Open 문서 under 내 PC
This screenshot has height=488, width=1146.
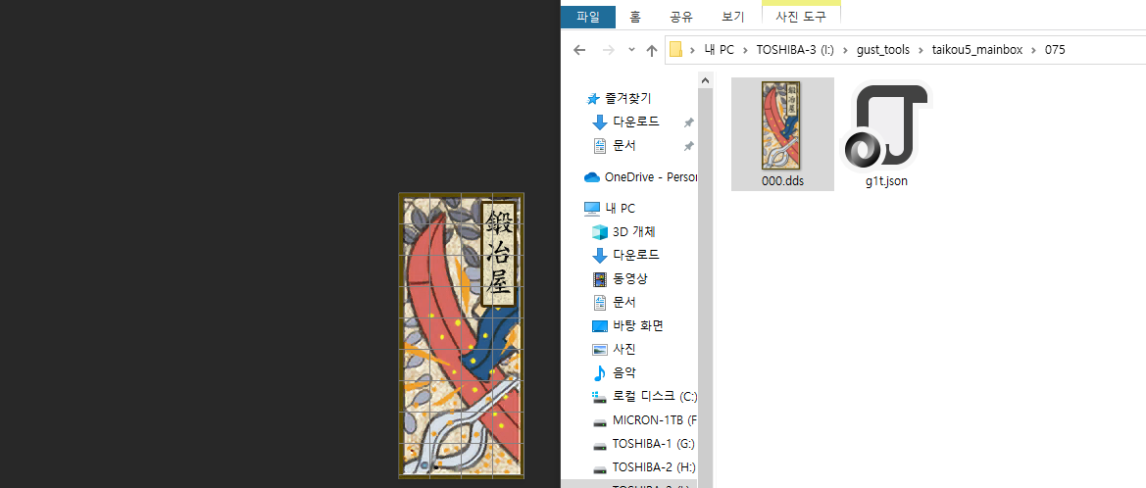(624, 302)
